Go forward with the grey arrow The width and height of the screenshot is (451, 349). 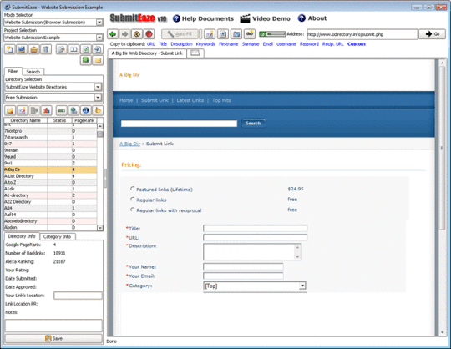(124, 34)
